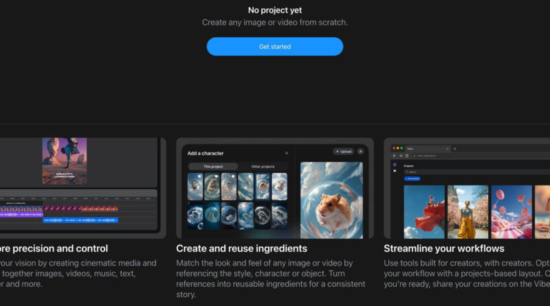The image size is (550, 306).
Task: Click the large hamster in bubble preview image
Action: click(331, 199)
